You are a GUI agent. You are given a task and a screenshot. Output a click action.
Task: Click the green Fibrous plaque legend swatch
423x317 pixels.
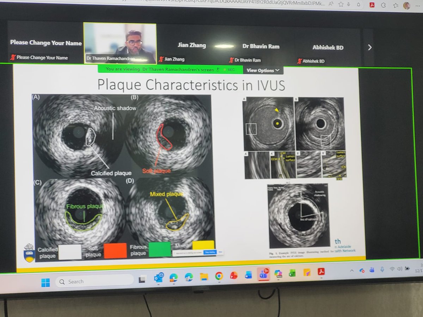pos(160,249)
